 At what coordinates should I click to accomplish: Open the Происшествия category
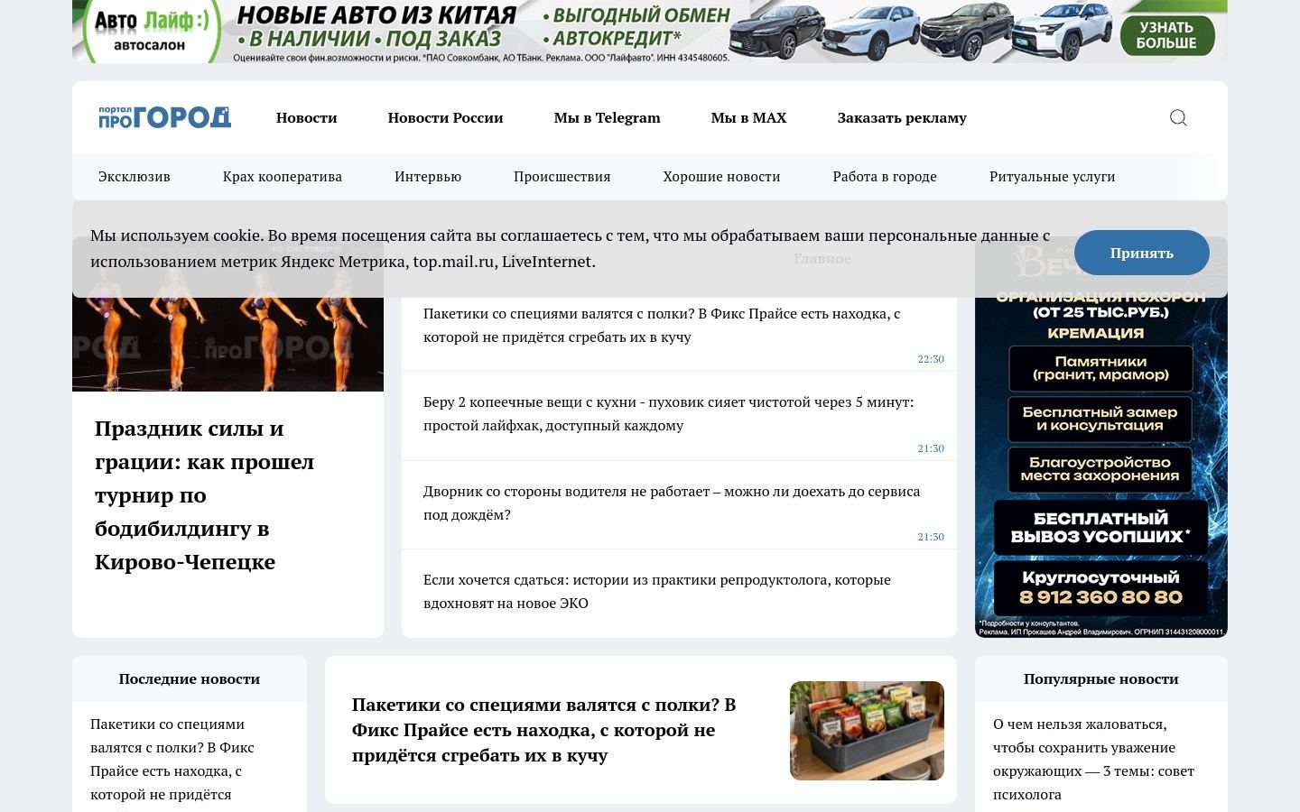pyautogui.click(x=562, y=176)
